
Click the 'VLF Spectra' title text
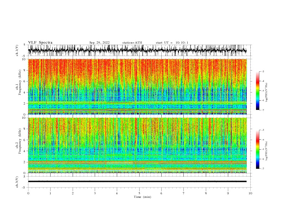(x=40, y=43)
